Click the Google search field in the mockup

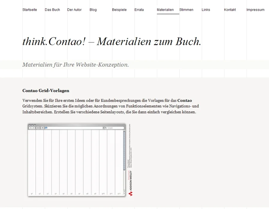[114, 128]
